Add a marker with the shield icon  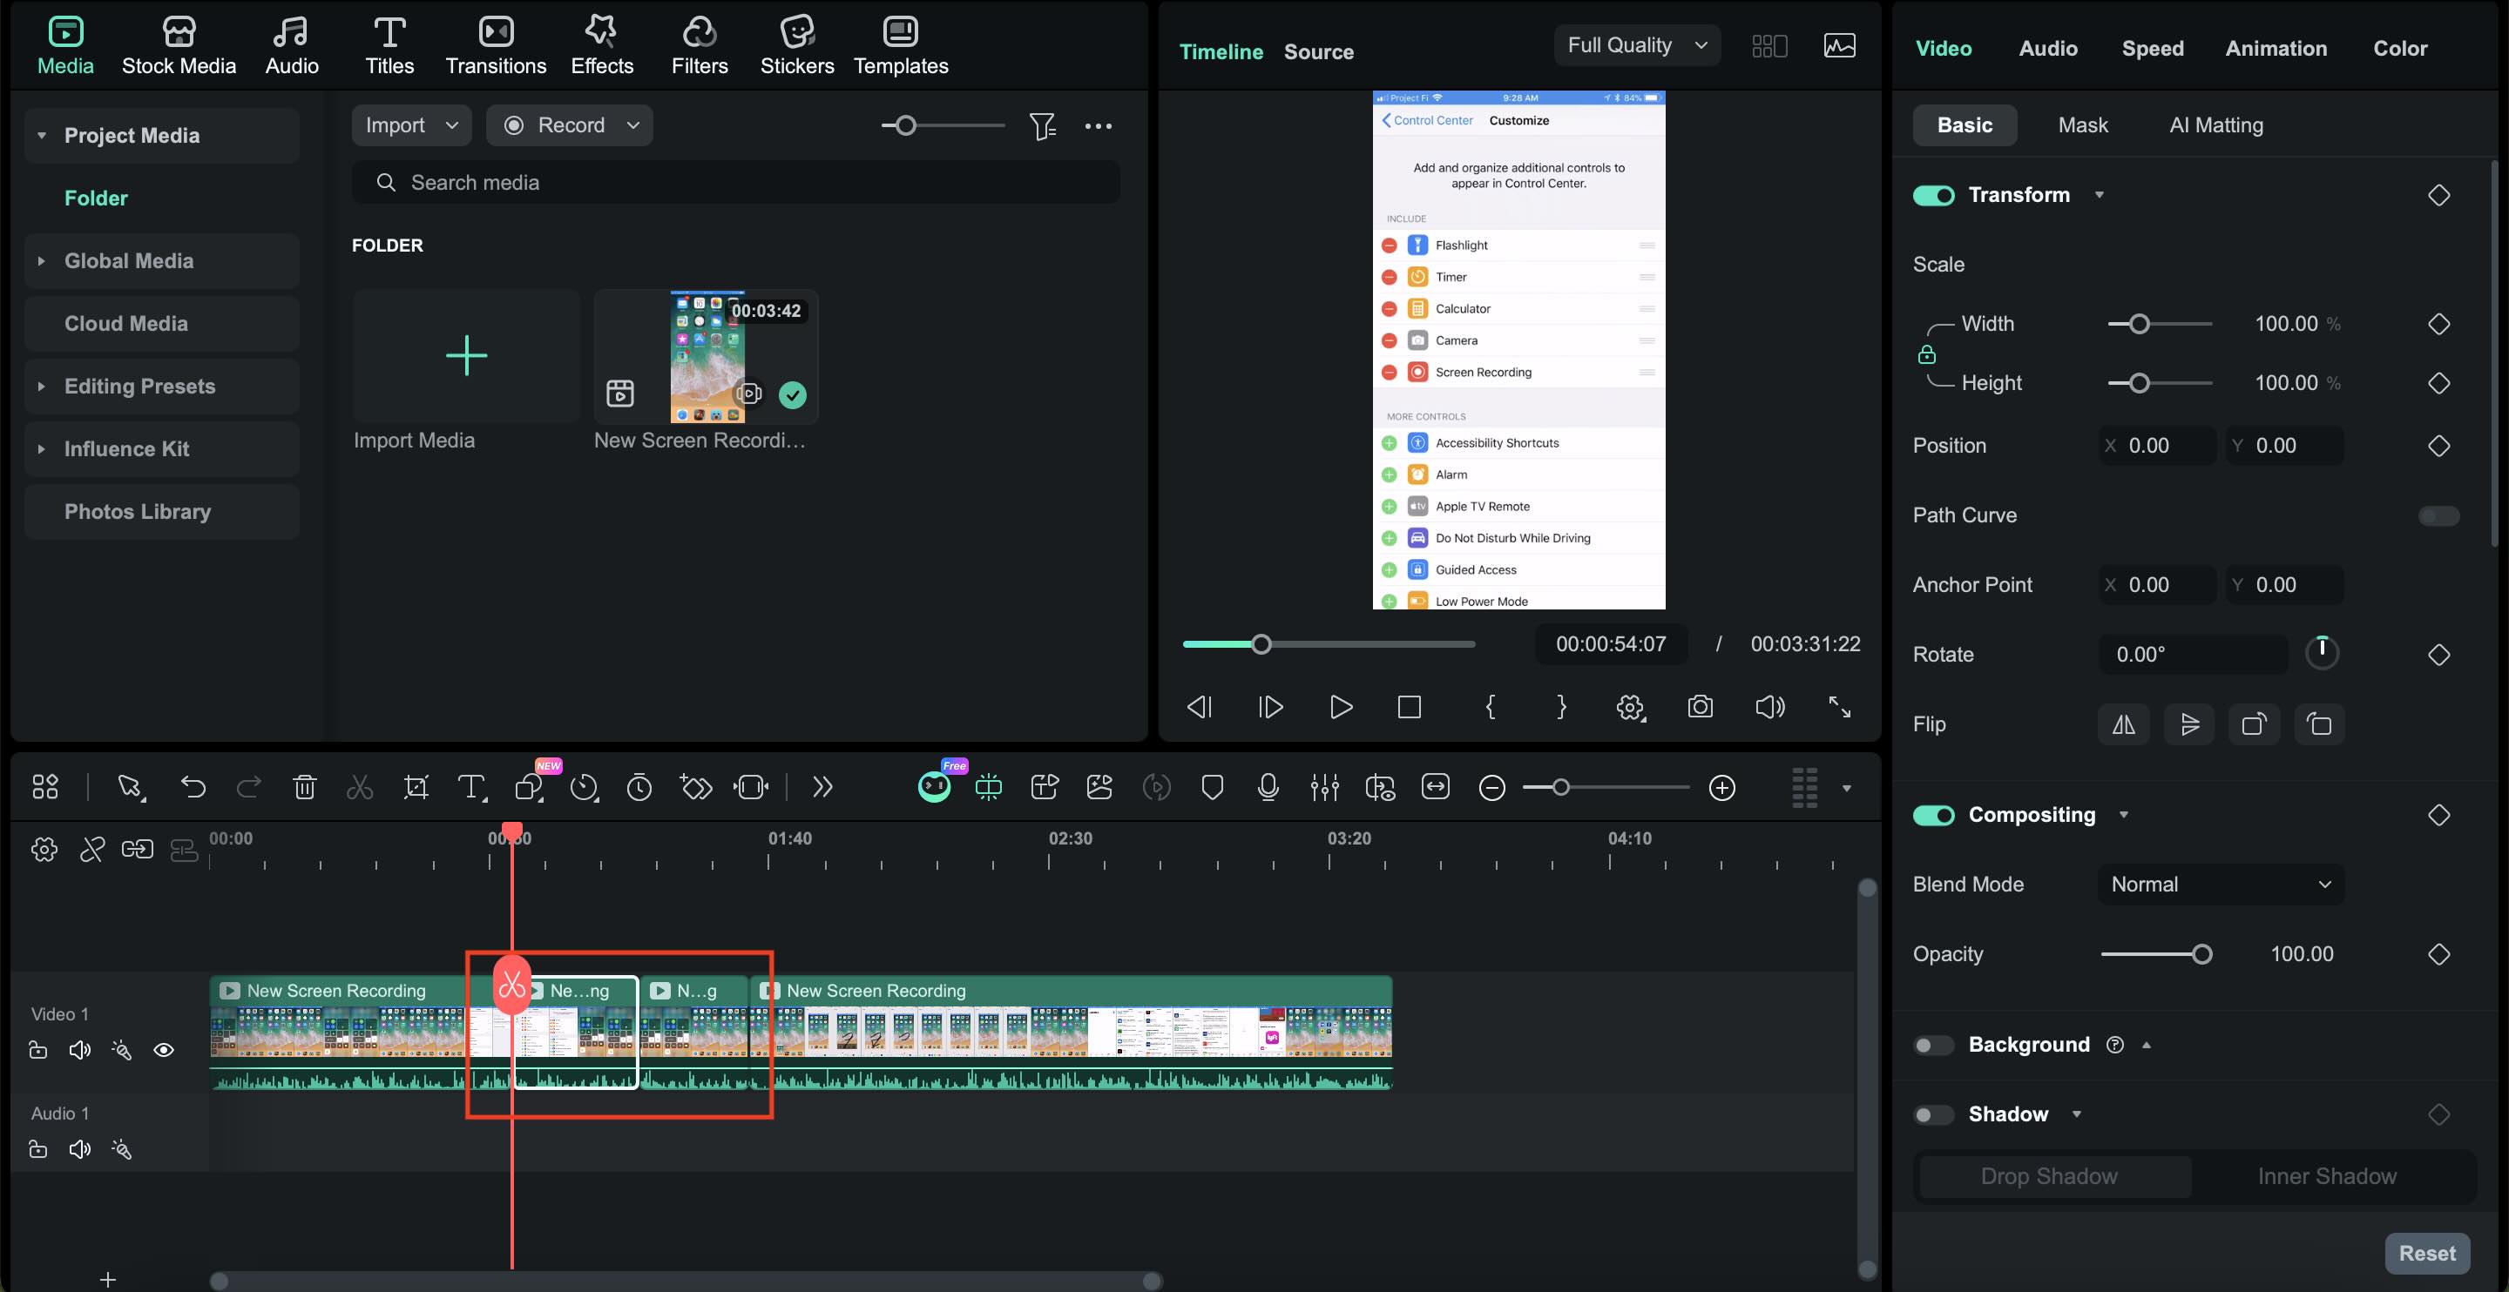point(1212,787)
